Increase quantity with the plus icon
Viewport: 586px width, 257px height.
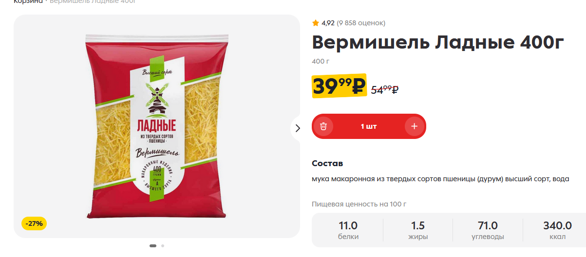pyautogui.click(x=414, y=126)
